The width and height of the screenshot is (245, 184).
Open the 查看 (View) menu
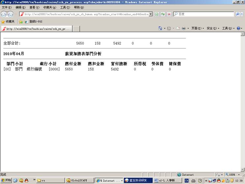tap(34, 7)
